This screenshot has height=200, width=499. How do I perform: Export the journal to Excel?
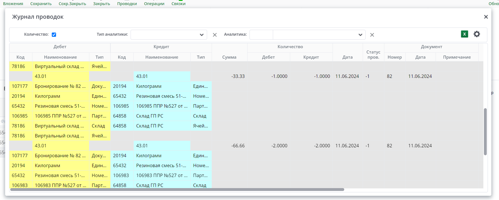coord(464,34)
